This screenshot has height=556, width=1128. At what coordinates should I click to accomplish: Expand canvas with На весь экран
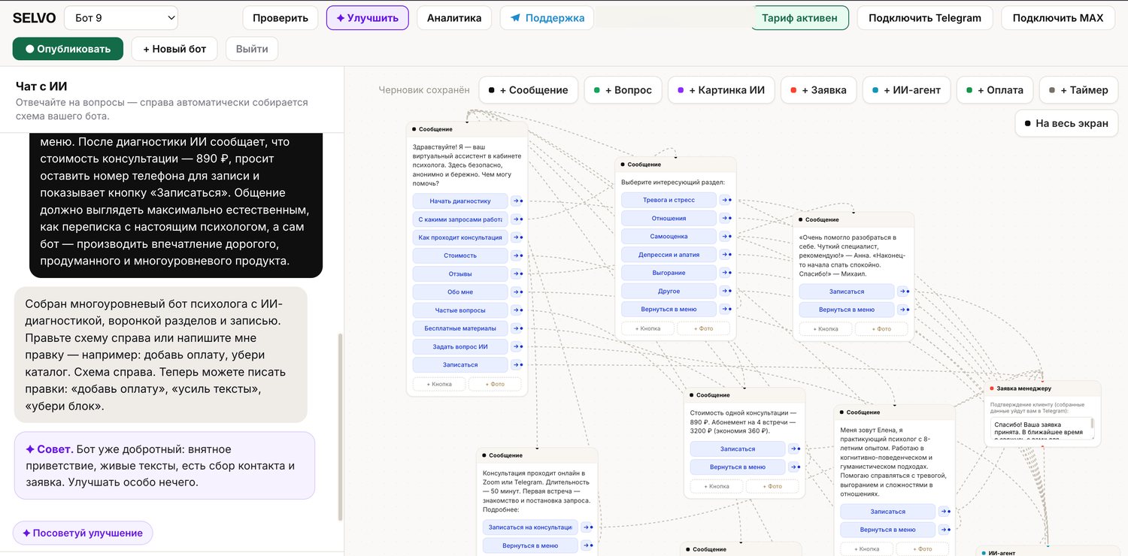pyautogui.click(x=1066, y=123)
